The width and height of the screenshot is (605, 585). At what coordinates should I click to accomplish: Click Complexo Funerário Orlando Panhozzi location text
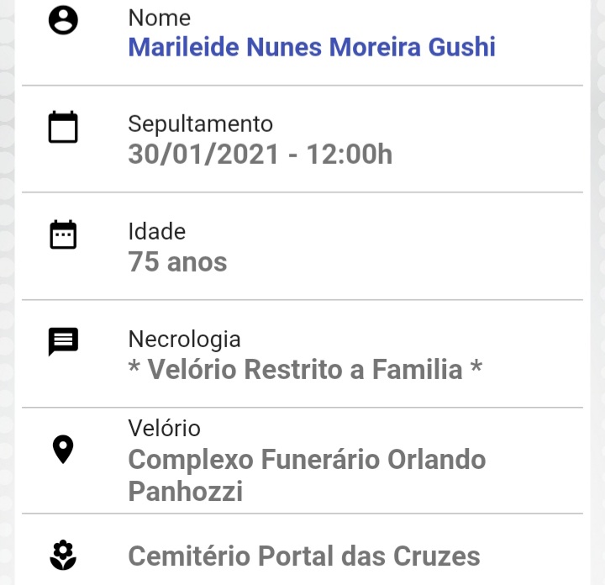(307, 475)
